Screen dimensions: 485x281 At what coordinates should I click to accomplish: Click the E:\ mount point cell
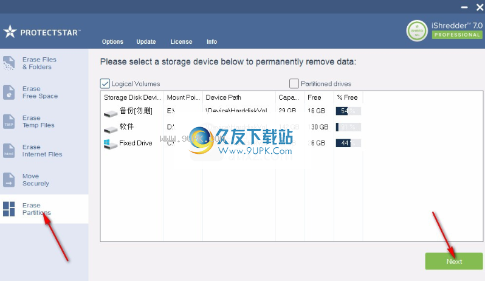pyautogui.click(x=171, y=111)
